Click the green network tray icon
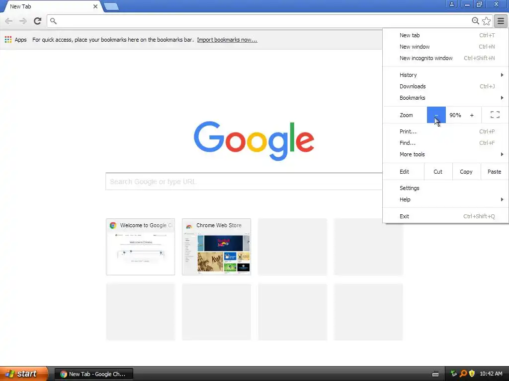509x381 pixels. click(x=454, y=374)
